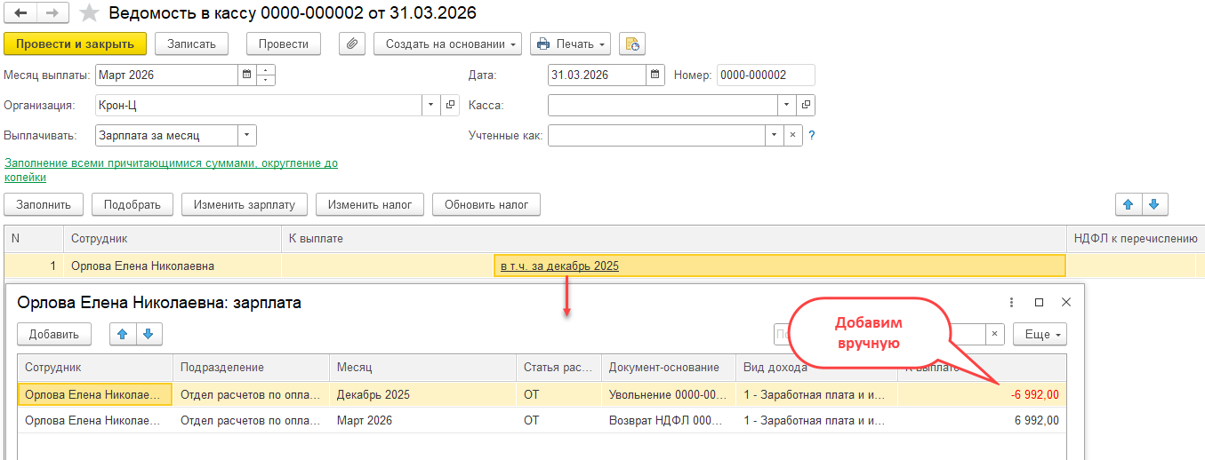Click the Заполнить button
This screenshot has height=460, width=1205.
click(44, 204)
